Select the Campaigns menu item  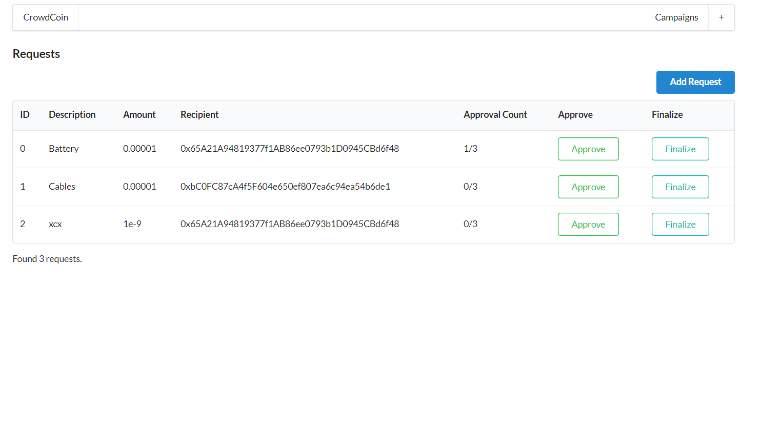click(x=676, y=17)
